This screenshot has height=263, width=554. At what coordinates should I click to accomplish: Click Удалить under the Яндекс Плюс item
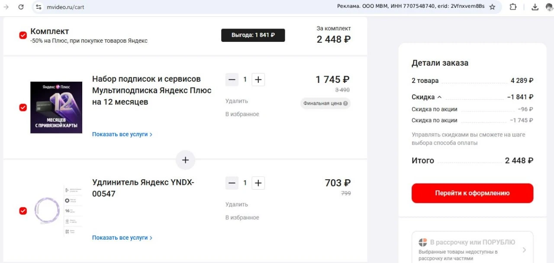(x=237, y=101)
